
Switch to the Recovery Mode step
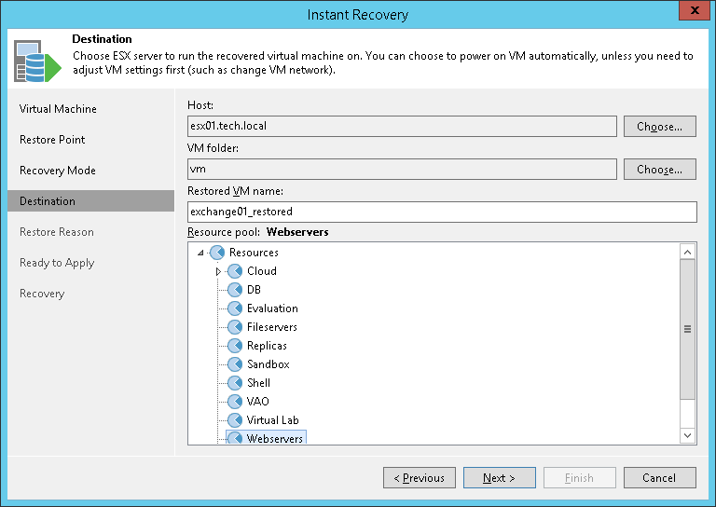[58, 171]
